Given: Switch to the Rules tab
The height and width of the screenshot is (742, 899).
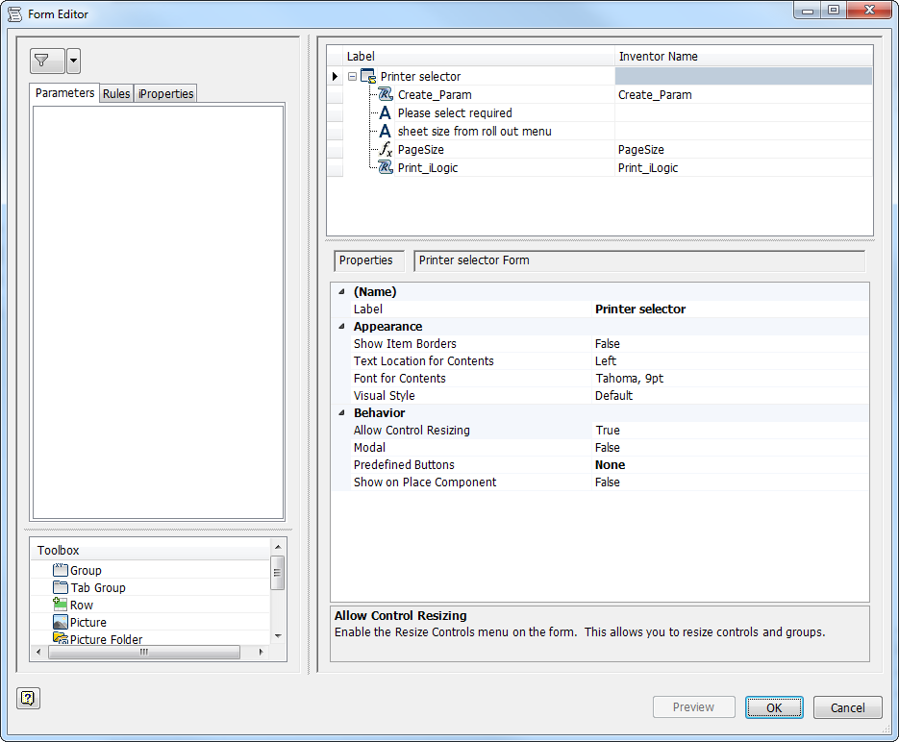Looking at the screenshot, I should (x=115, y=93).
